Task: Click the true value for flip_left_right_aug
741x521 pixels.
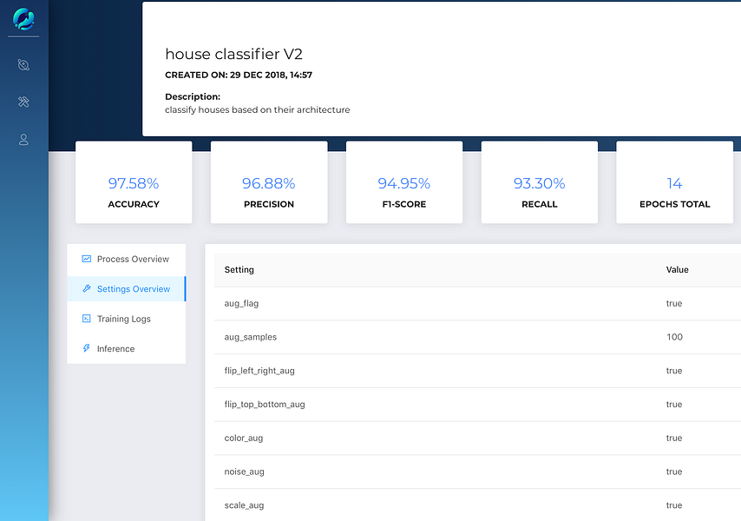Action: pyautogui.click(x=674, y=371)
